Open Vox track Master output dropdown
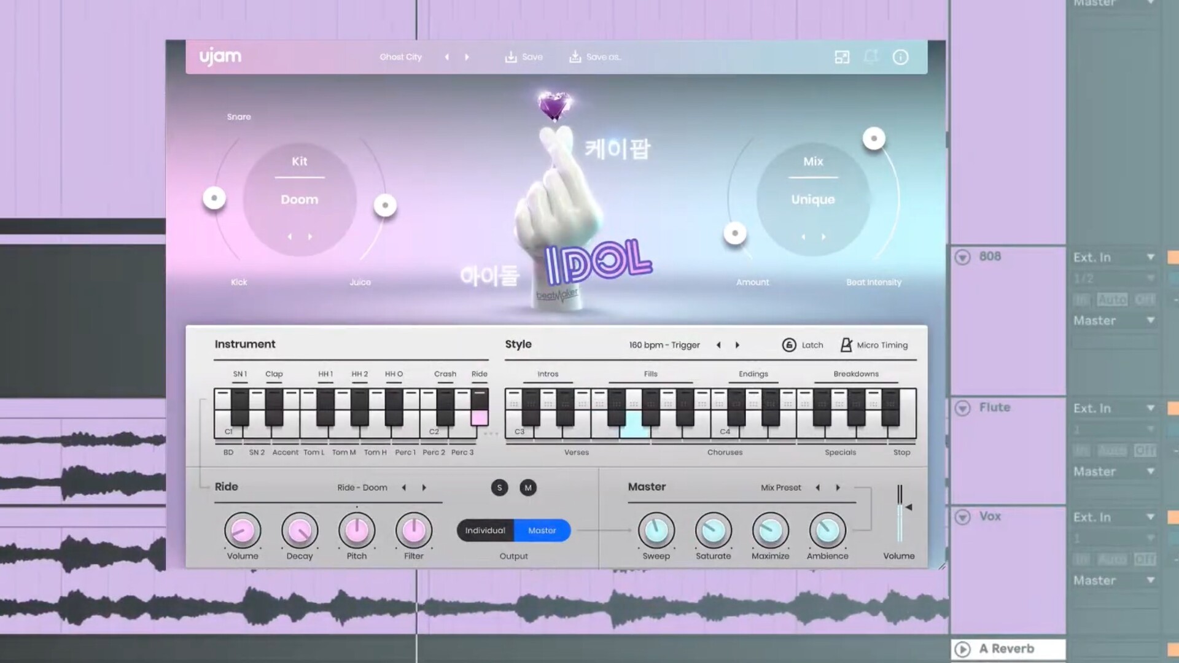1179x663 pixels. coord(1115,581)
